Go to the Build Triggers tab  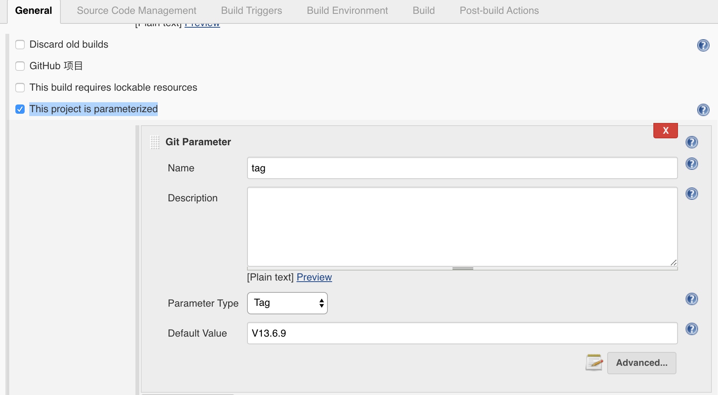[251, 11]
